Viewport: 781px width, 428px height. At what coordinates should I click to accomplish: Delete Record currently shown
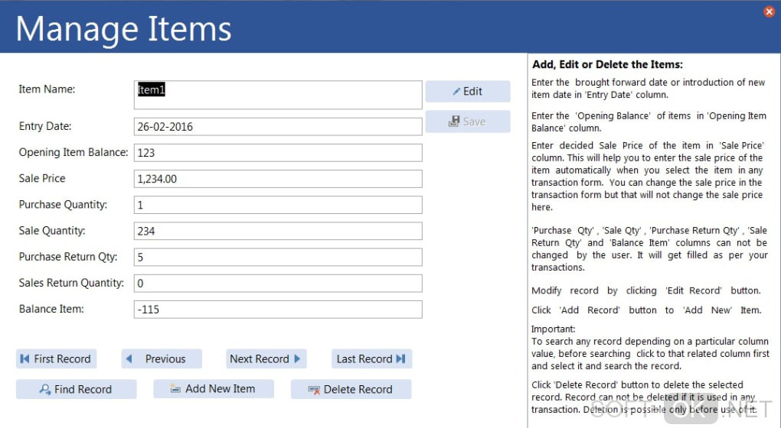click(351, 389)
